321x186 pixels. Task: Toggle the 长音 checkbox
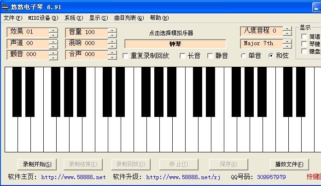(183, 56)
